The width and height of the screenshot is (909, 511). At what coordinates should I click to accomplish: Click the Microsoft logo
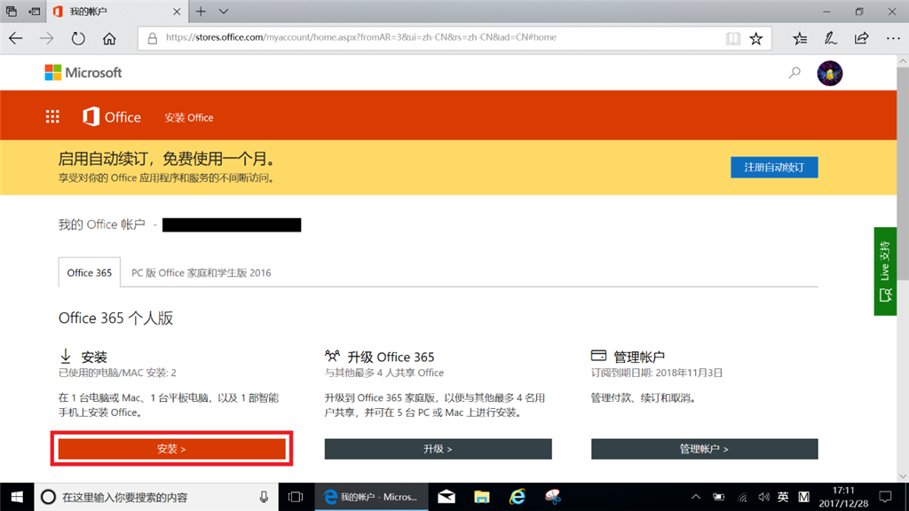click(x=83, y=73)
